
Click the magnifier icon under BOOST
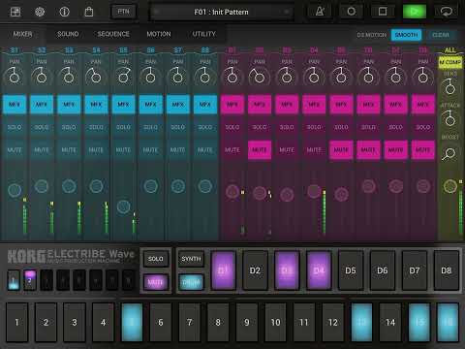(449, 154)
